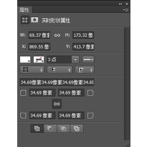Click the bottom-left corner radius icon
148x147 pixels.
click(23, 115)
